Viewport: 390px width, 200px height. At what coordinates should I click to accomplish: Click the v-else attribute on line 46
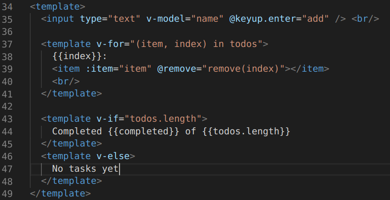[x=113, y=156]
